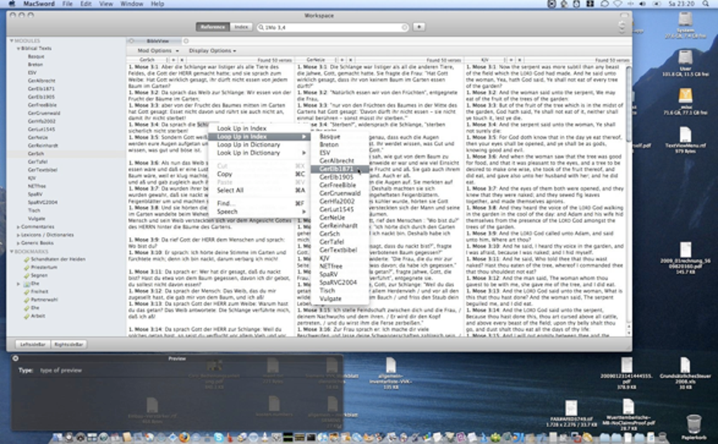Image resolution: width=718 pixels, height=444 pixels.
Task: Select the Tisch module in the sidebar
Action: point(34,210)
